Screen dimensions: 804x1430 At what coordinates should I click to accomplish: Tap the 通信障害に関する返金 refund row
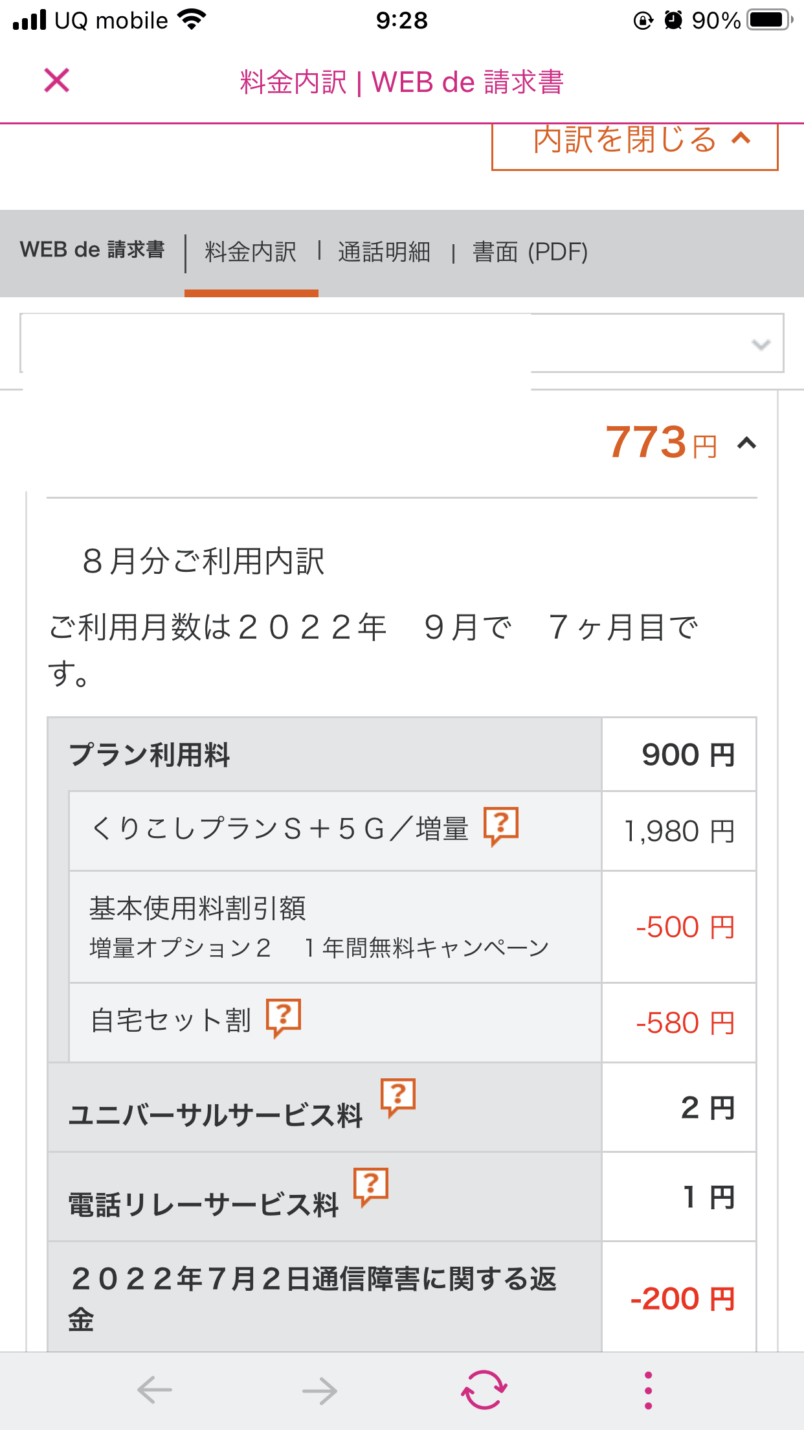point(324,1297)
